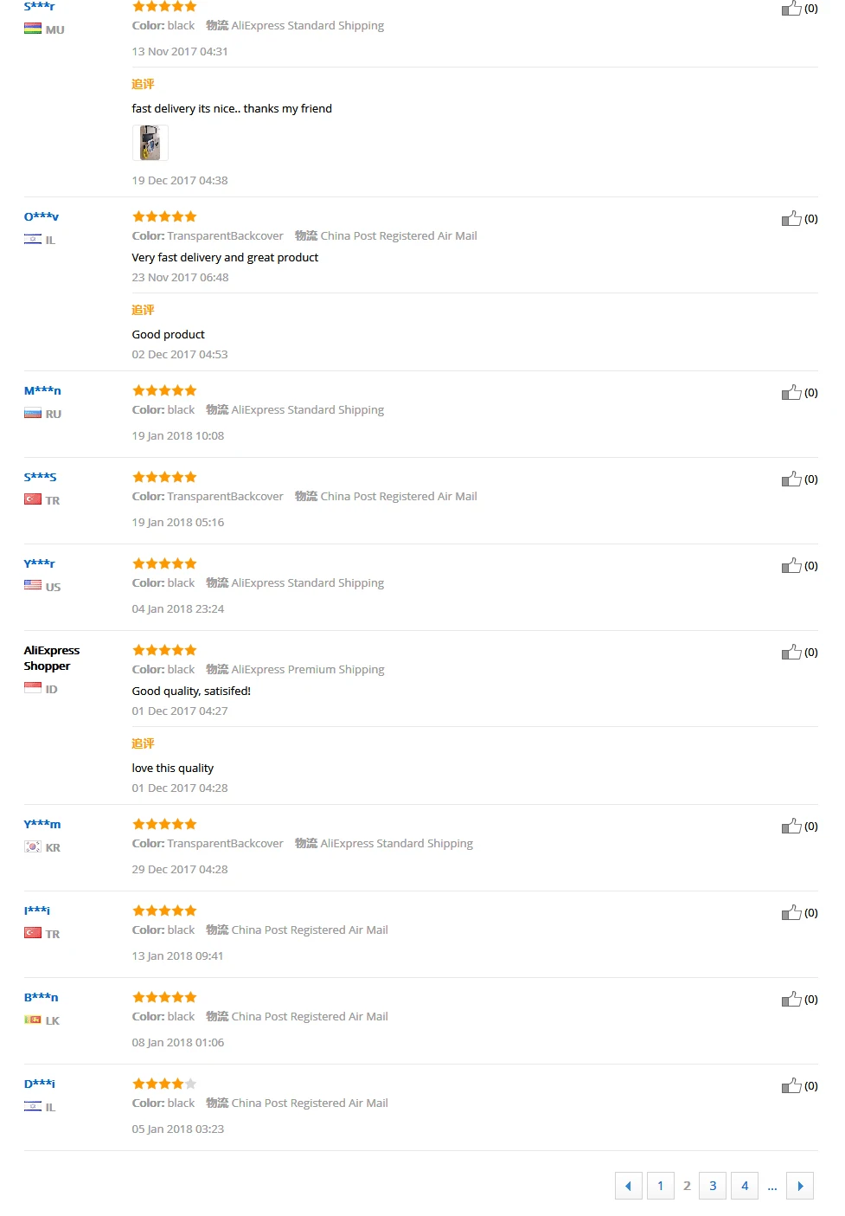Mark I***i's review as helpful
This screenshot has height=1216, width=845.
click(791, 913)
